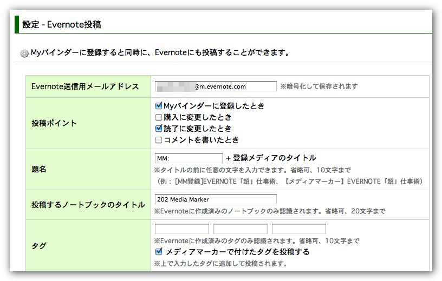
Task: Click the + 登録メディアのタイトル text
Action: 270,158
